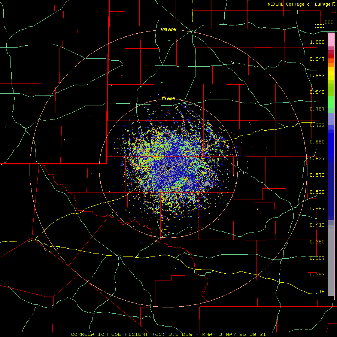
Task: Click the radar site center black dot
Action: pos(168,168)
